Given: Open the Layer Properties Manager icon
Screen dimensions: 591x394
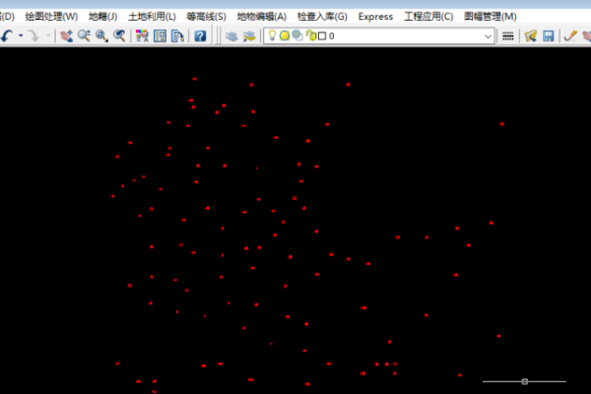Looking at the screenshot, I should [231, 35].
